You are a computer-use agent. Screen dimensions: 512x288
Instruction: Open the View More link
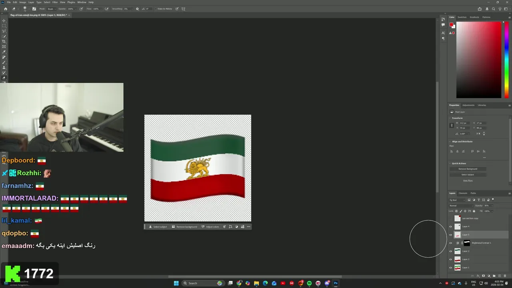tap(468, 180)
